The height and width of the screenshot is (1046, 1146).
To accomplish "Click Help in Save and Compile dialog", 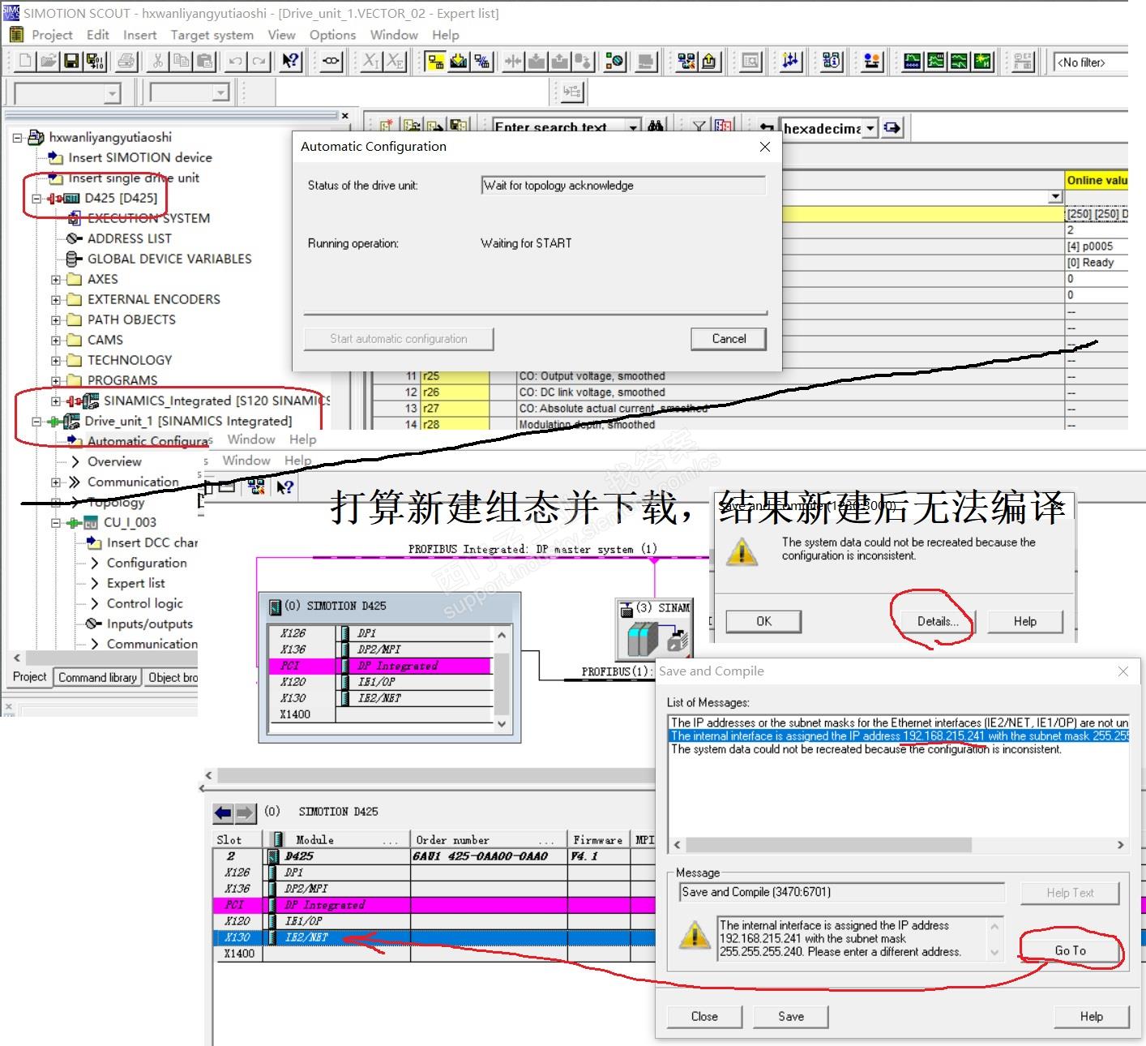I will coord(1091,1017).
